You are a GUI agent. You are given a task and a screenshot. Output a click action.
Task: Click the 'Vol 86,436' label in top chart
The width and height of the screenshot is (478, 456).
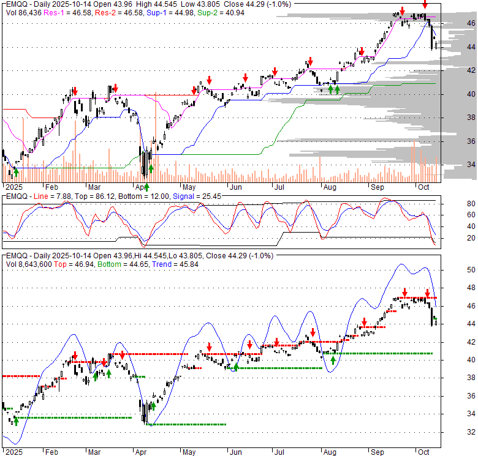pyautogui.click(x=24, y=13)
